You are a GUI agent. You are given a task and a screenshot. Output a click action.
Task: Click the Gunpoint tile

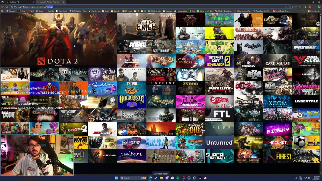[161, 88]
